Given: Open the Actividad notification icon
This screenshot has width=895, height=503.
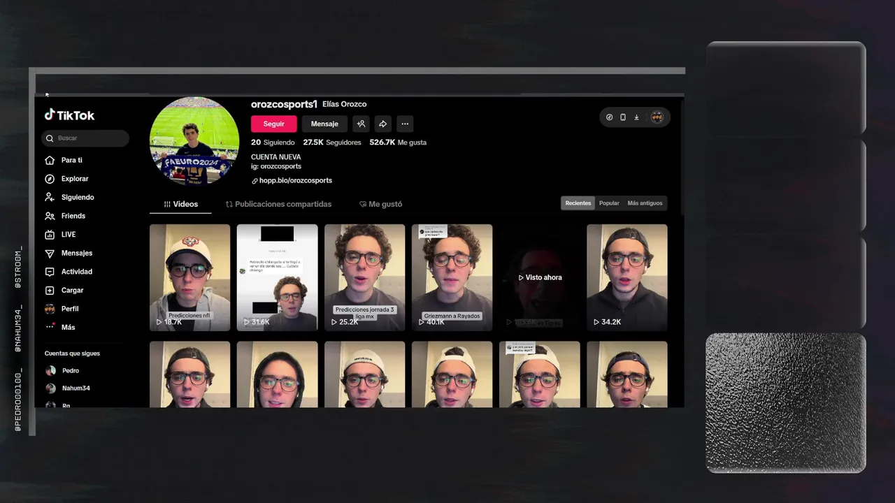Looking at the screenshot, I should 50,272.
